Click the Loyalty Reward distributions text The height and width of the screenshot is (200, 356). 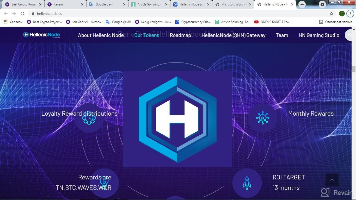[79, 114]
